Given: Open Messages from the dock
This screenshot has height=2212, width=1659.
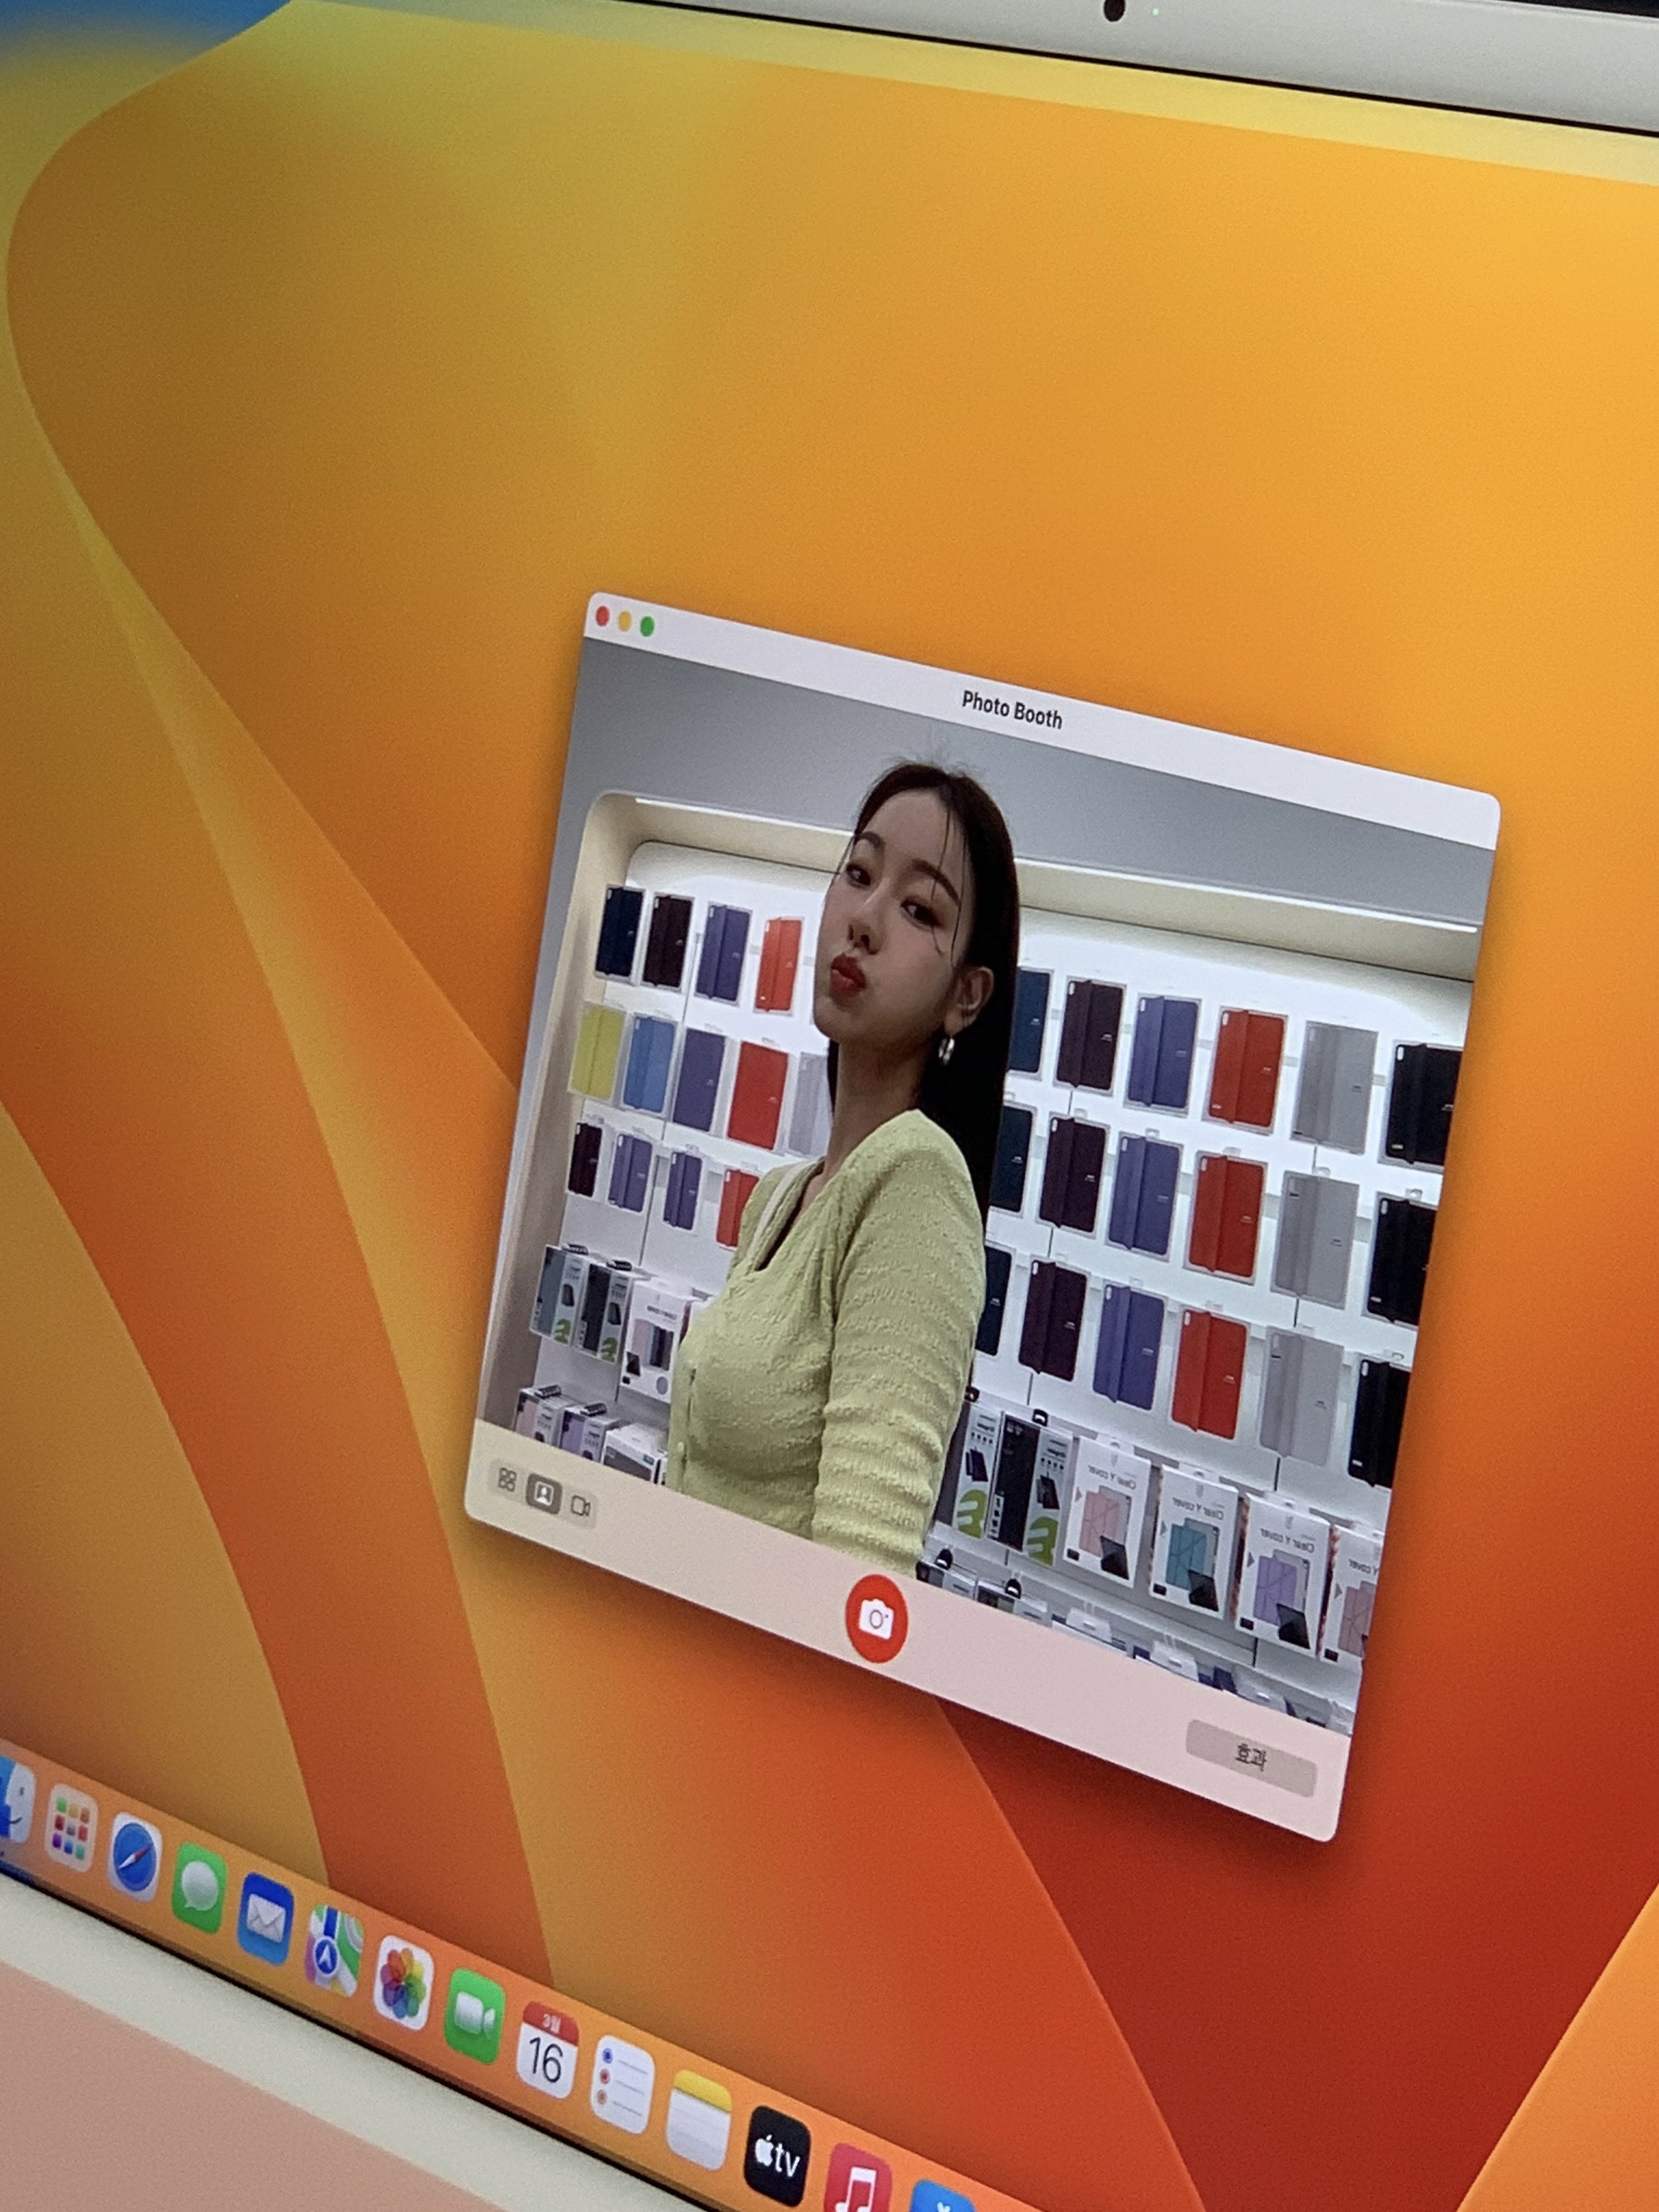Looking at the screenshot, I should [199, 1887].
